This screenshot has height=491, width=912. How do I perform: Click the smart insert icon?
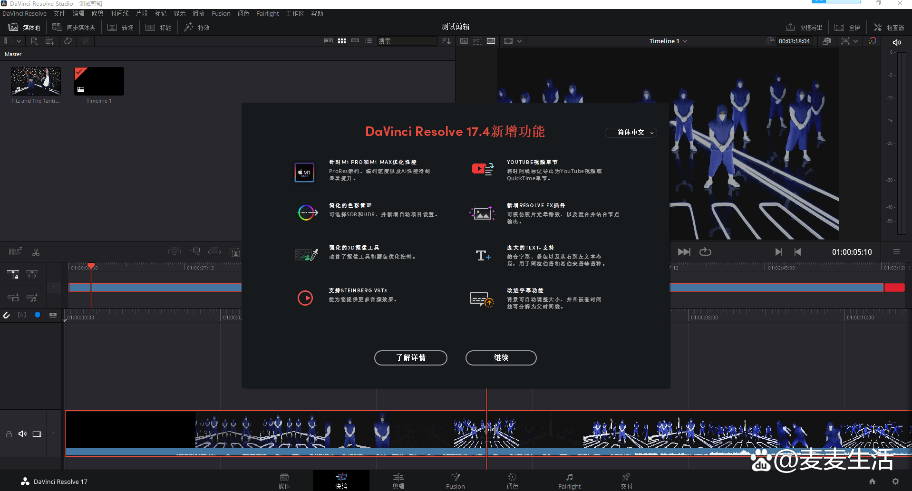click(175, 251)
